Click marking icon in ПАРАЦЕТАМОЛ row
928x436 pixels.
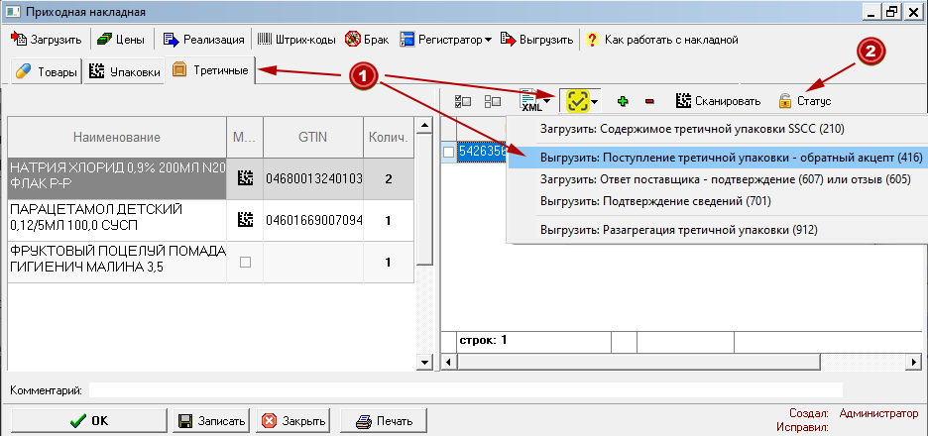click(x=245, y=220)
